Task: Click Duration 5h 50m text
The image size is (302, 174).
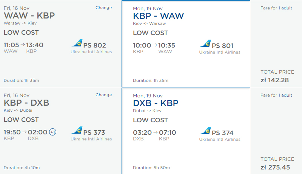Action: (x=151, y=168)
